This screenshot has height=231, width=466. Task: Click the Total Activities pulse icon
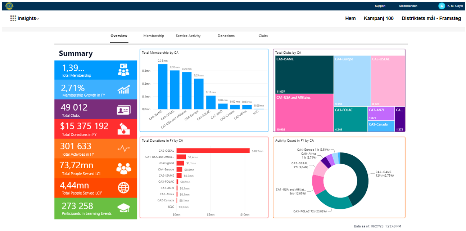pyautogui.click(x=123, y=149)
